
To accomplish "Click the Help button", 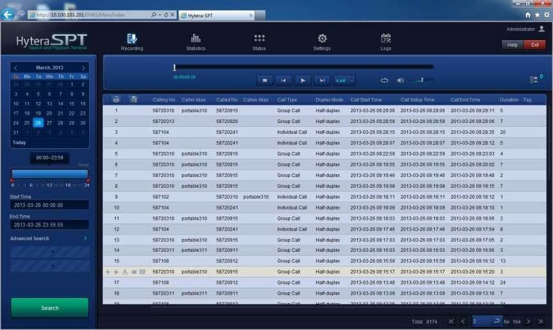I will [512, 45].
